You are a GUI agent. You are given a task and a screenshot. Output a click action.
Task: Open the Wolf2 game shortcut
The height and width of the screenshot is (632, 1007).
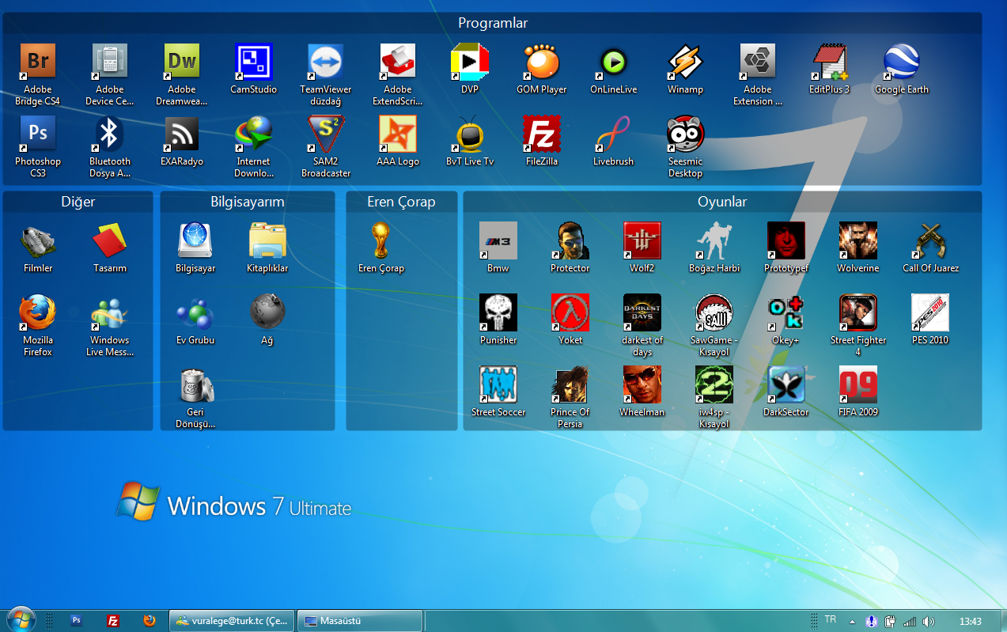pos(642,240)
